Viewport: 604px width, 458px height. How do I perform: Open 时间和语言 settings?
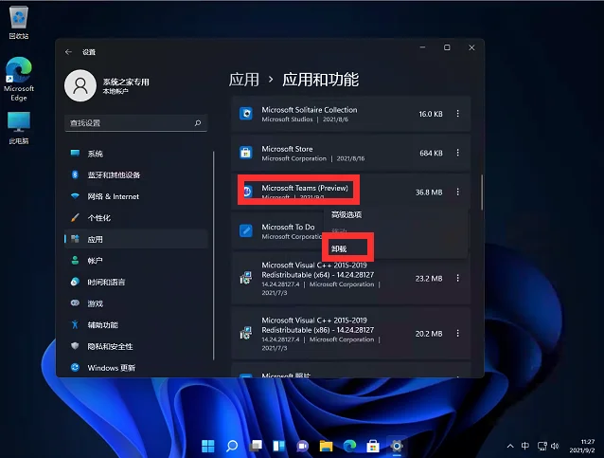tap(136, 282)
